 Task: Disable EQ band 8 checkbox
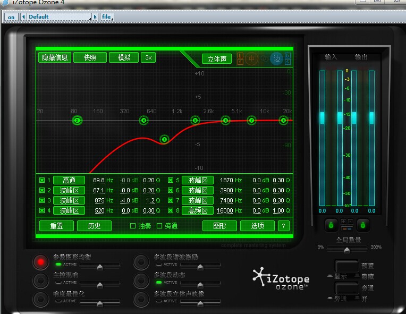pyautogui.click(x=171, y=210)
